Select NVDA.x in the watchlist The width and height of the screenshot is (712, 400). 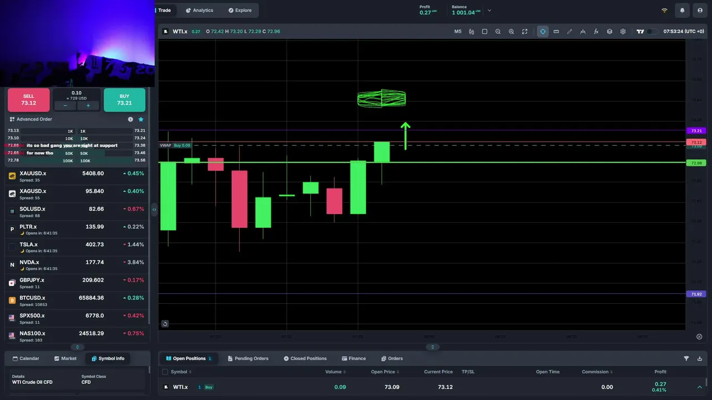77,265
